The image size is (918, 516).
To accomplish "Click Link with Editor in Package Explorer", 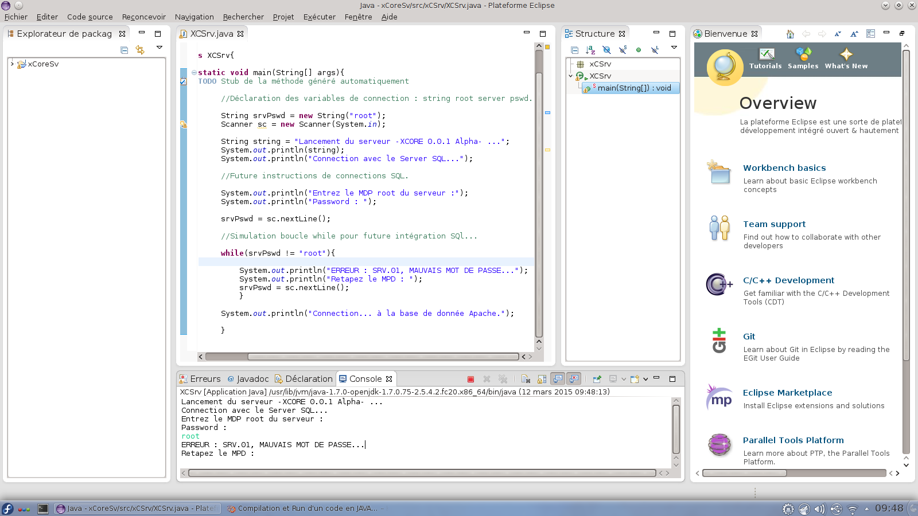I will (x=140, y=50).
